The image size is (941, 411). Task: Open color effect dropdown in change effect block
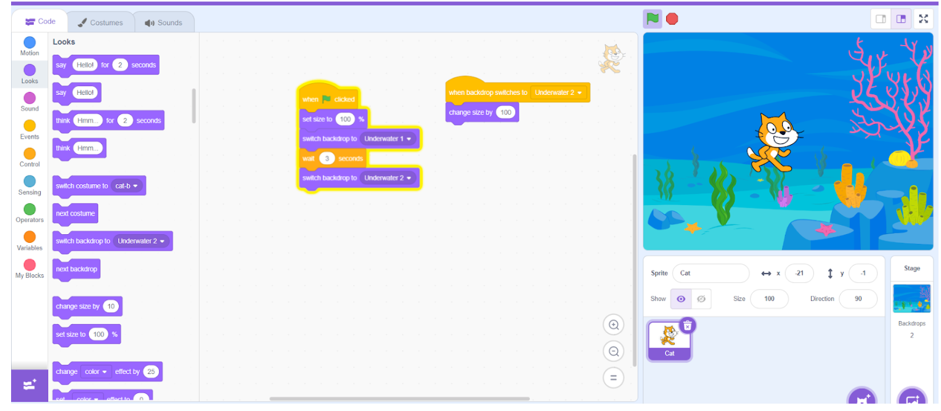(x=96, y=372)
